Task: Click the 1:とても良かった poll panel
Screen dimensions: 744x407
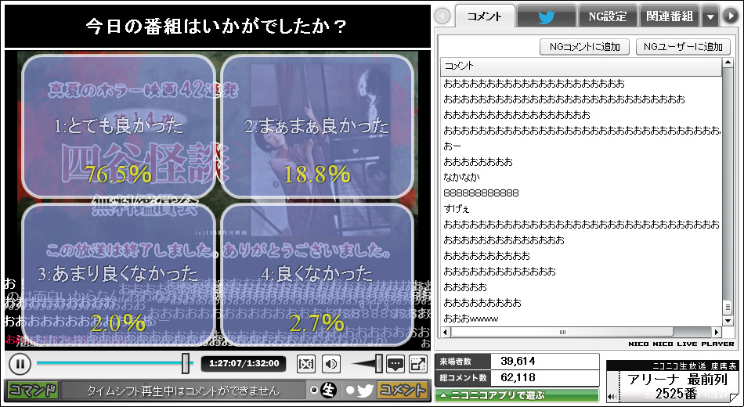Action: click(x=118, y=126)
